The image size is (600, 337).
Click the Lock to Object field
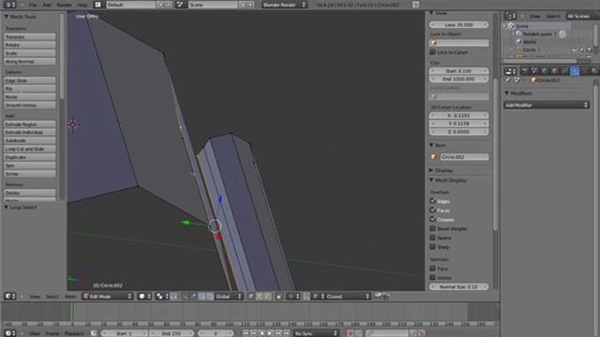[x=458, y=43]
